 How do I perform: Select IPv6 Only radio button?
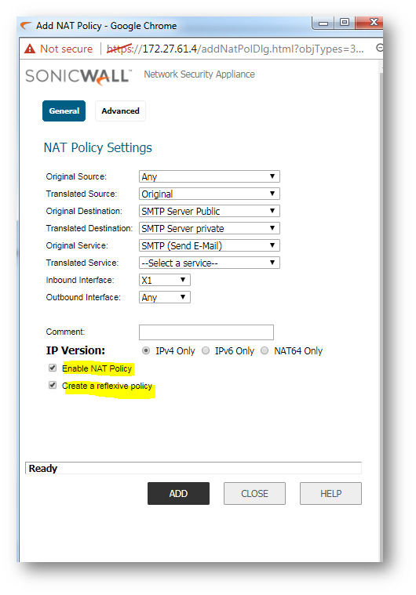tap(206, 350)
